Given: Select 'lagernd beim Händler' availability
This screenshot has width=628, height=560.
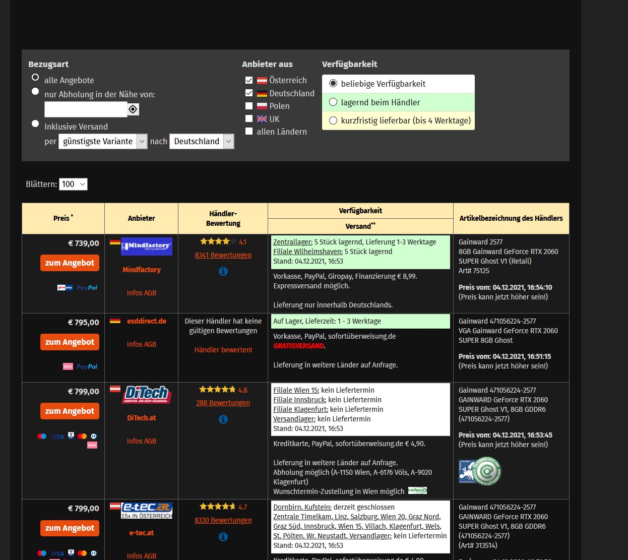Looking at the screenshot, I should coord(333,102).
